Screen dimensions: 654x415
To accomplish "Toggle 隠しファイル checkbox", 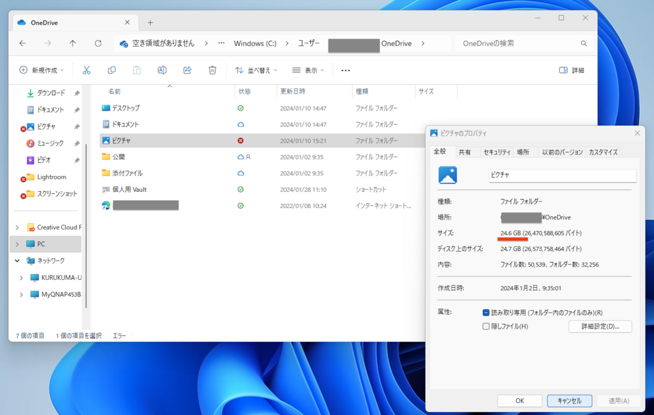I will 486,326.
